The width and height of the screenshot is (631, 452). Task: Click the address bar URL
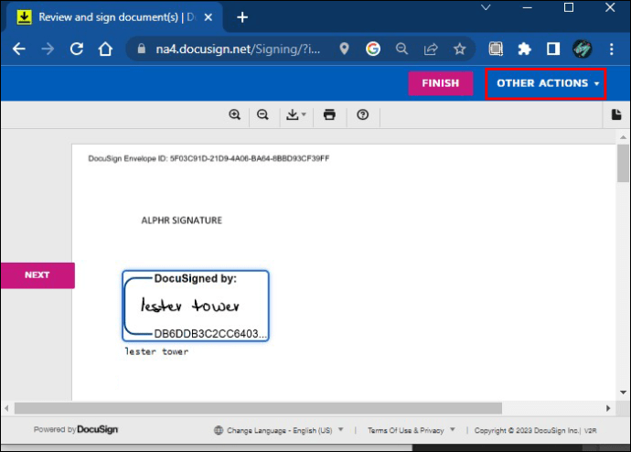pos(238,49)
